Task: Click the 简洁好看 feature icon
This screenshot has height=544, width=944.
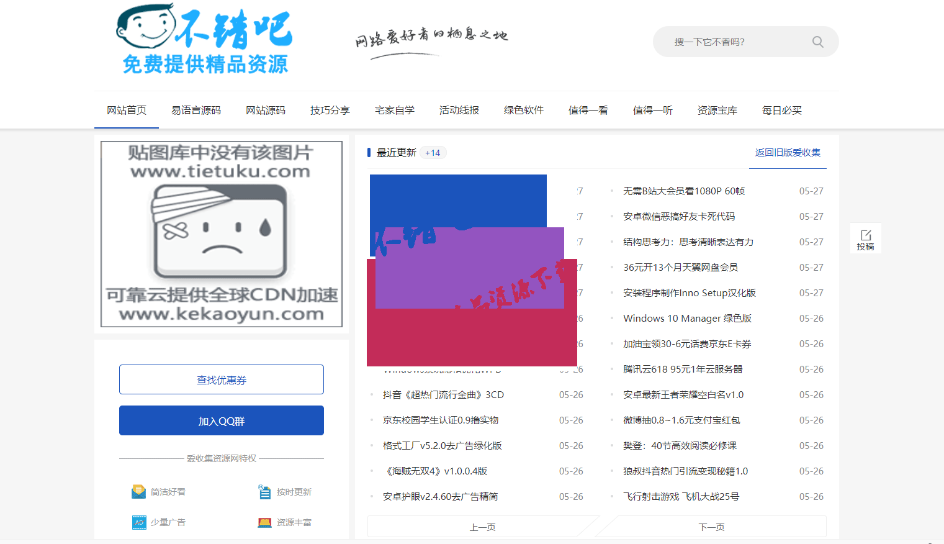Action: click(138, 492)
